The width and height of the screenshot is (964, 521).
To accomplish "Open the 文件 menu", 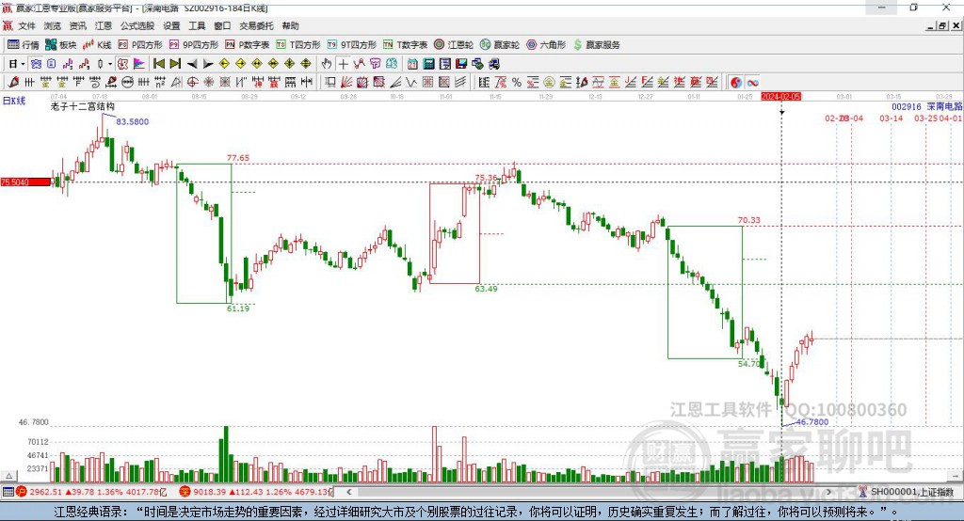I will point(26,25).
